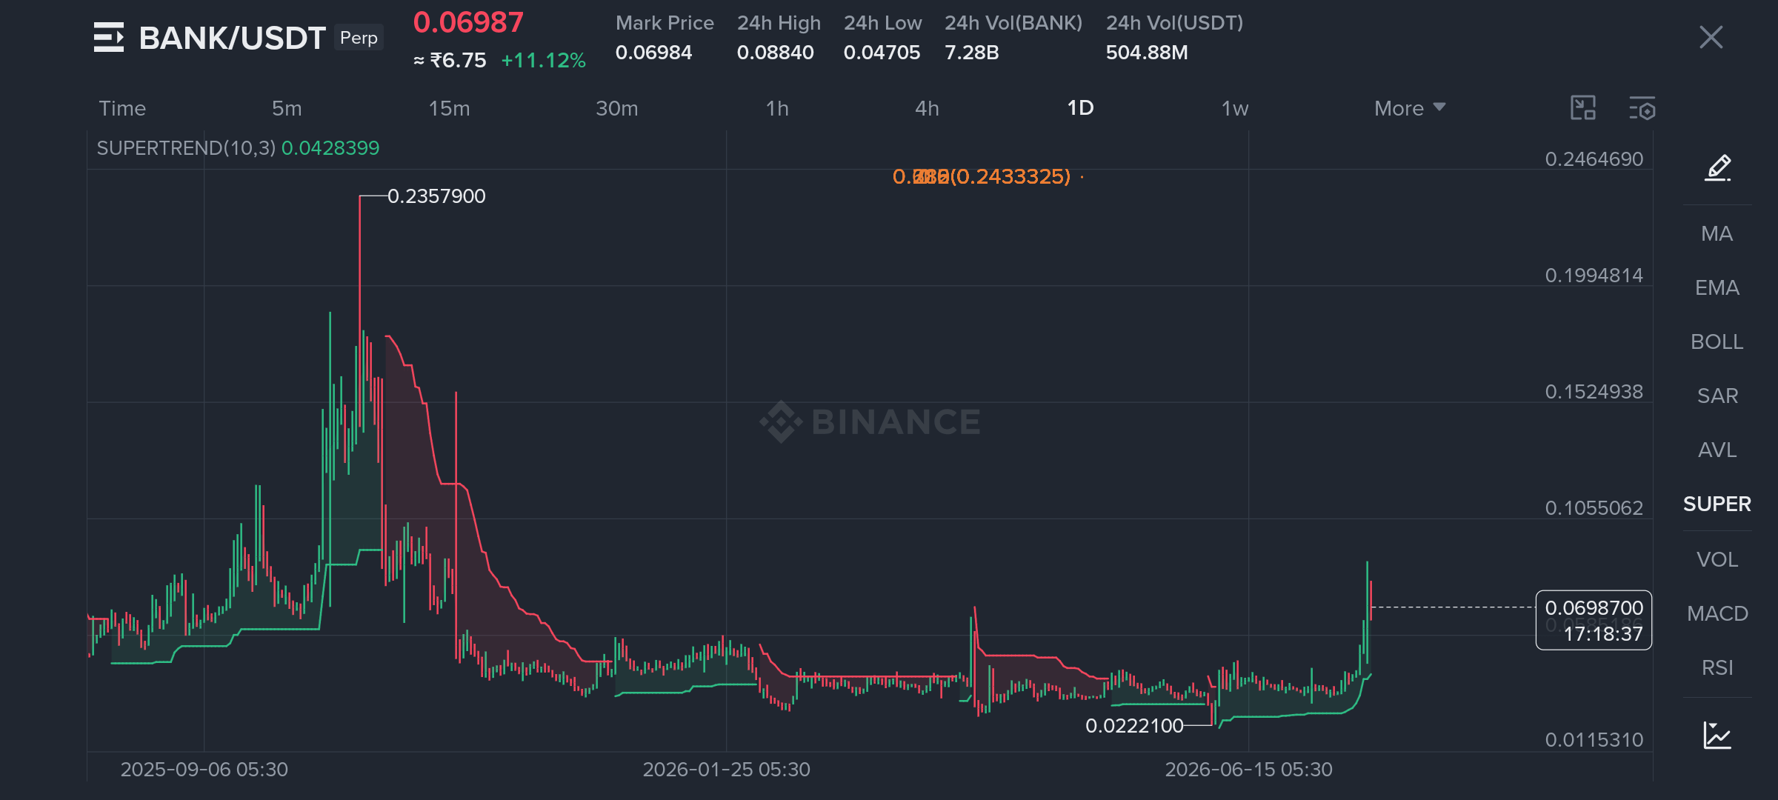
Task: Click the rupee price ≈ ₹6.75
Action: click(450, 60)
